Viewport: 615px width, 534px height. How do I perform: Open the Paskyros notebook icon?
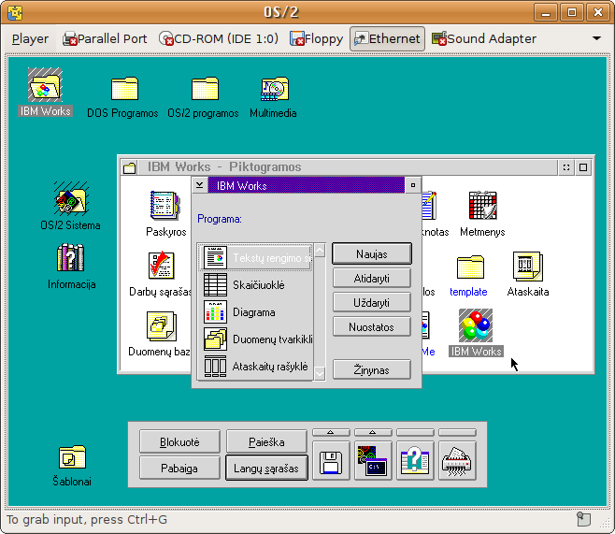pos(165,205)
